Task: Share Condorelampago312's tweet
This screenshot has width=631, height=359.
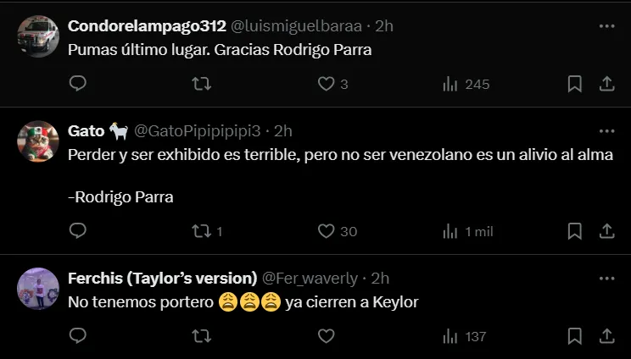Action: (x=606, y=84)
